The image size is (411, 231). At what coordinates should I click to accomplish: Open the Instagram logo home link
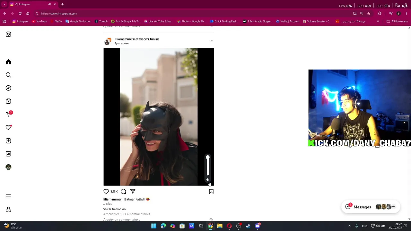click(8, 34)
